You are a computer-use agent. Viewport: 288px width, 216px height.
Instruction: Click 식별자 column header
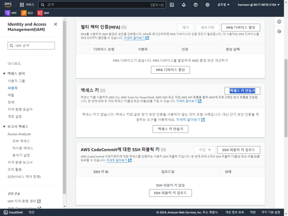[x=143, y=49]
